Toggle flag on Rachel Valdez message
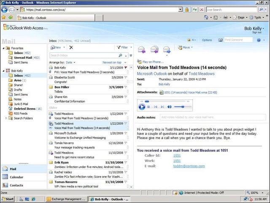The height and width of the screenshot is (203, 270). (126, 172)
